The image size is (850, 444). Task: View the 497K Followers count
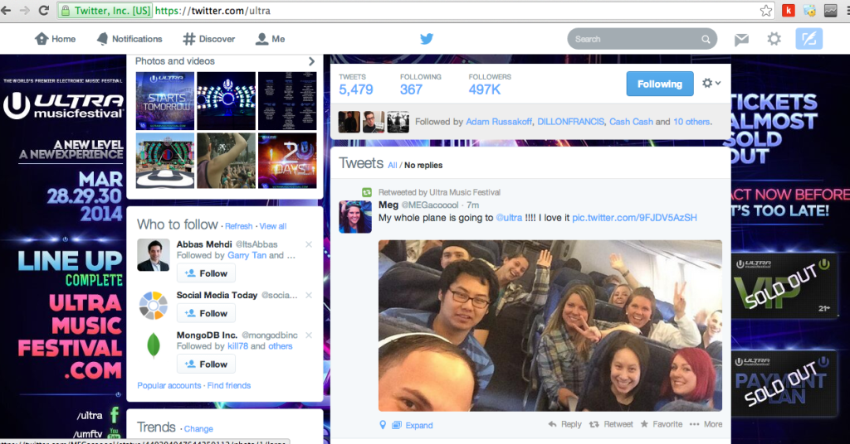[x=490, y=84]
